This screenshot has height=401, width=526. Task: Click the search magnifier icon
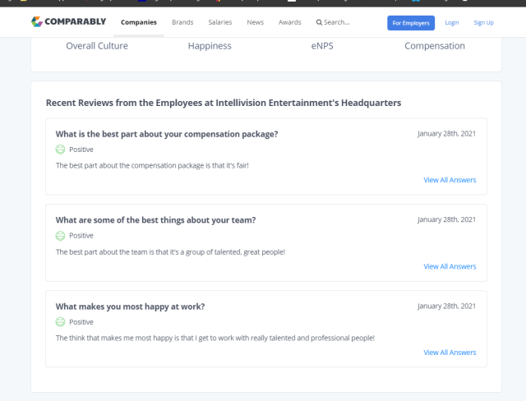(319, 22)
